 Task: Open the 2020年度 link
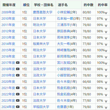point(8,82)
